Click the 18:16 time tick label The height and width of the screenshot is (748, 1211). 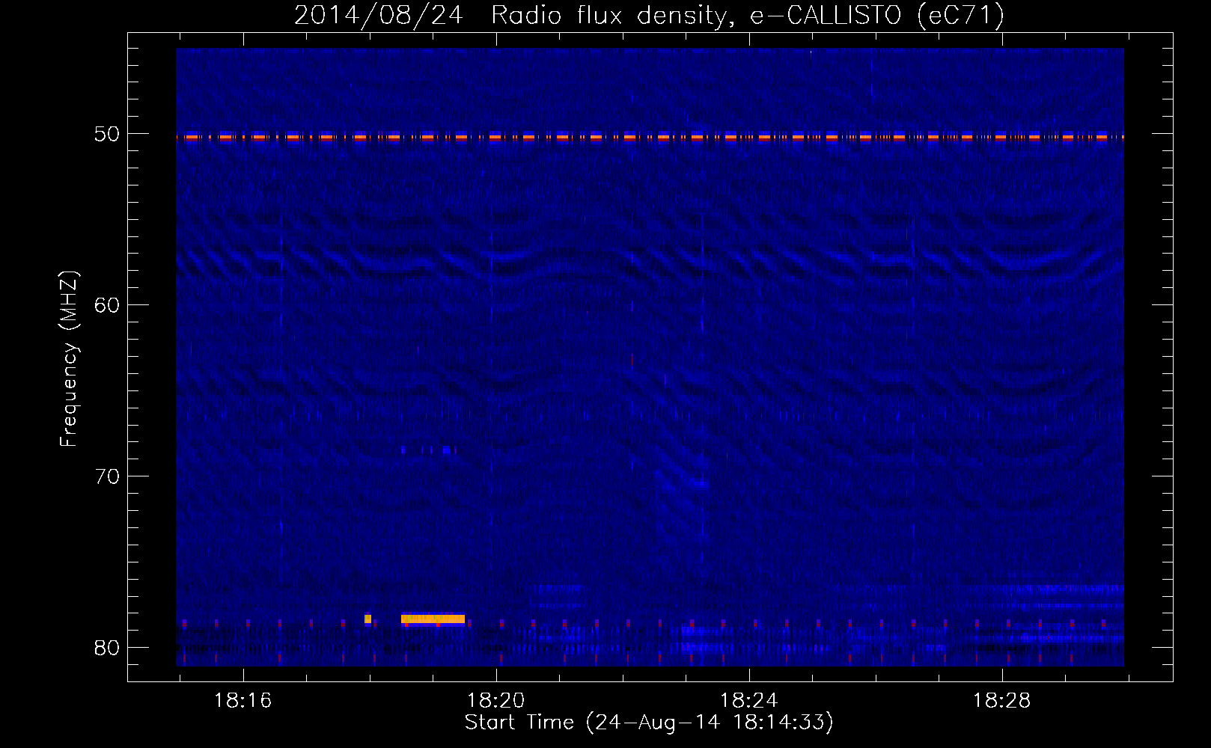(x=242, y=701)
